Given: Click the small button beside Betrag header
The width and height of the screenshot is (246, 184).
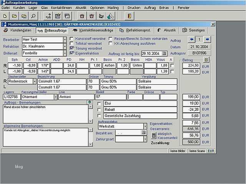Looking at the screenshot, I should 206,60.
